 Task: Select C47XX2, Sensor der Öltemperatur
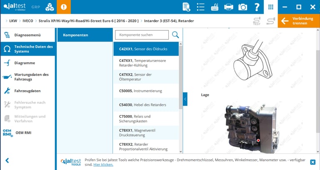tap(146, 77)
